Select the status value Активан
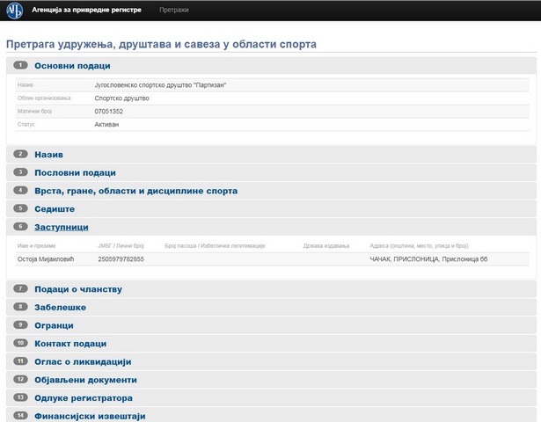The image size is (541, 422). point(106,125)
